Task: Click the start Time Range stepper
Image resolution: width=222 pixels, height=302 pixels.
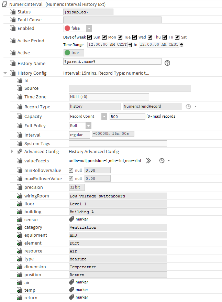Action: [130, 45]
